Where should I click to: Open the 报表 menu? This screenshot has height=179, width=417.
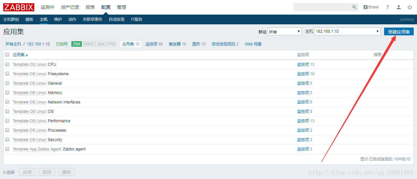[90, 7]
